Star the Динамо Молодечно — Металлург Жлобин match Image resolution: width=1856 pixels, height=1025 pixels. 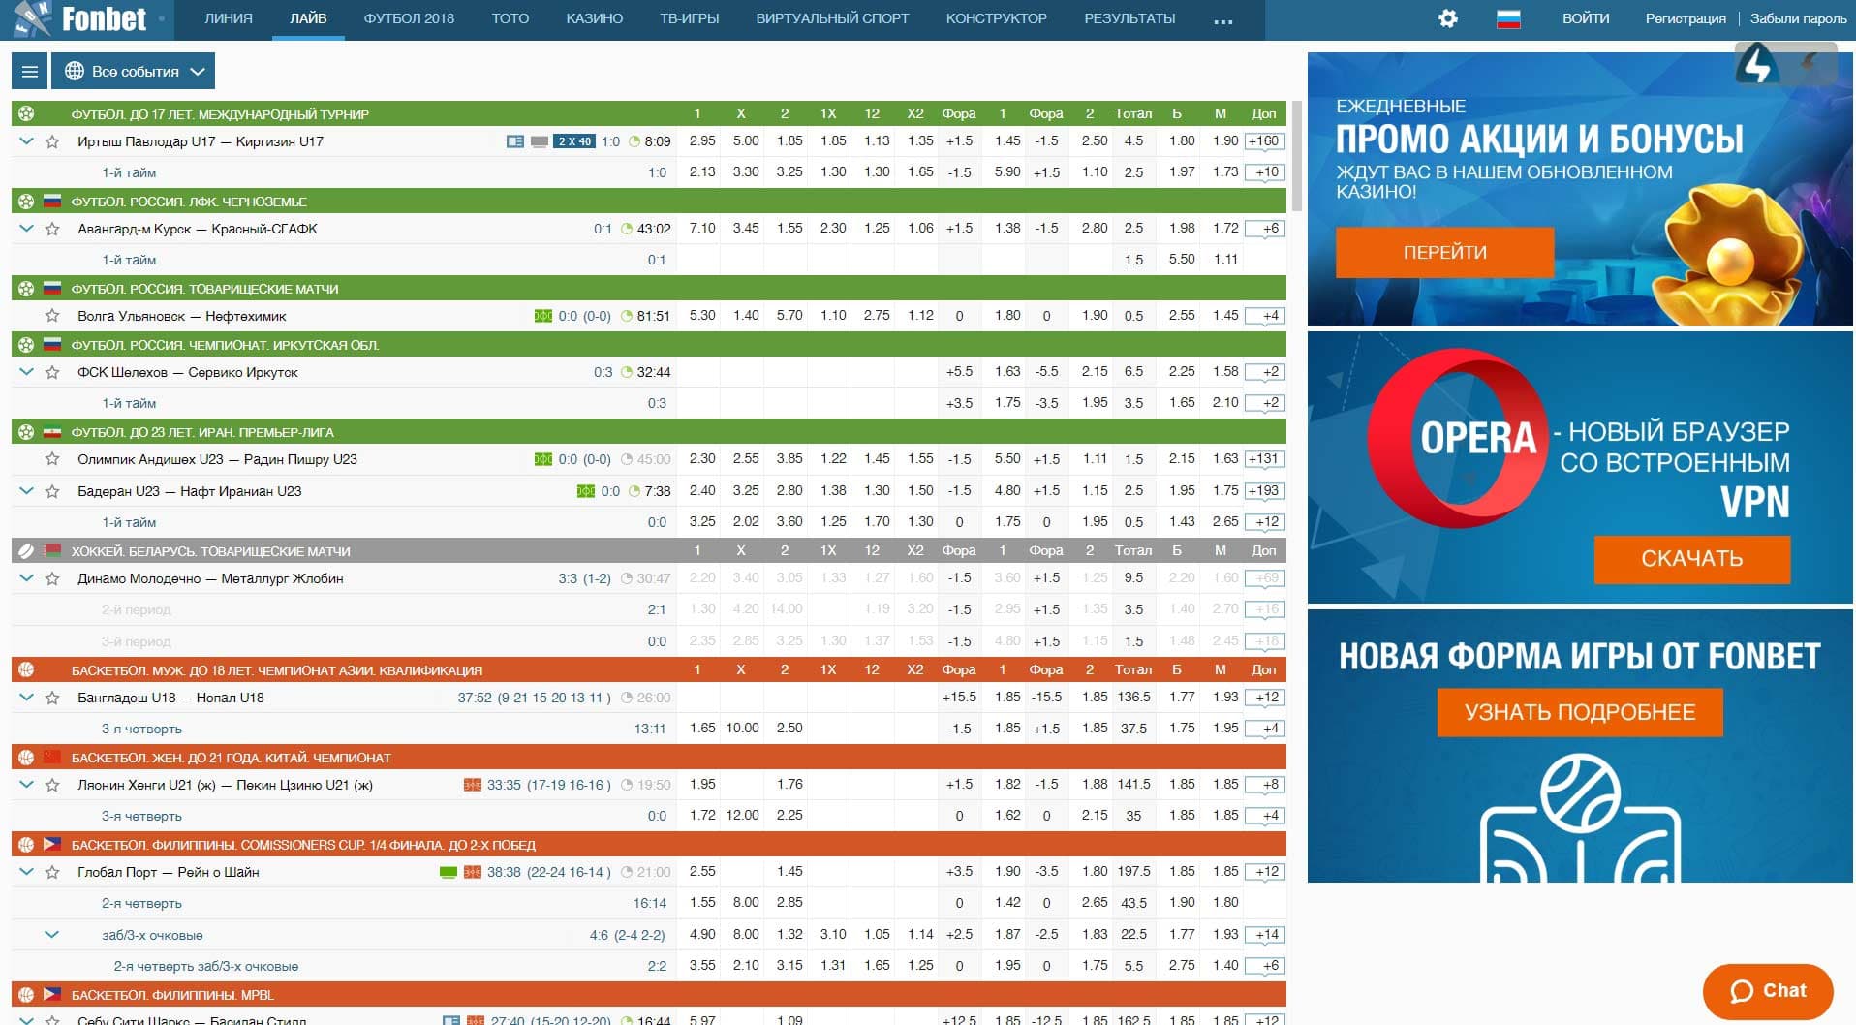click(x=52, y=578)
